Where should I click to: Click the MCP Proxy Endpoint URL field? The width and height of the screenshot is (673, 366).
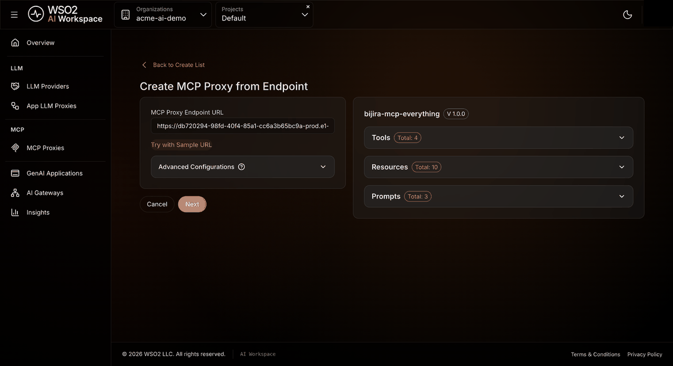click(x=242, y=126)
